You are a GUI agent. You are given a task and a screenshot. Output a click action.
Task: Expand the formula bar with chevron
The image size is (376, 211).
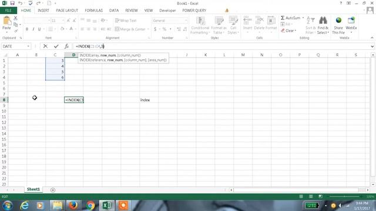point(372,46)
